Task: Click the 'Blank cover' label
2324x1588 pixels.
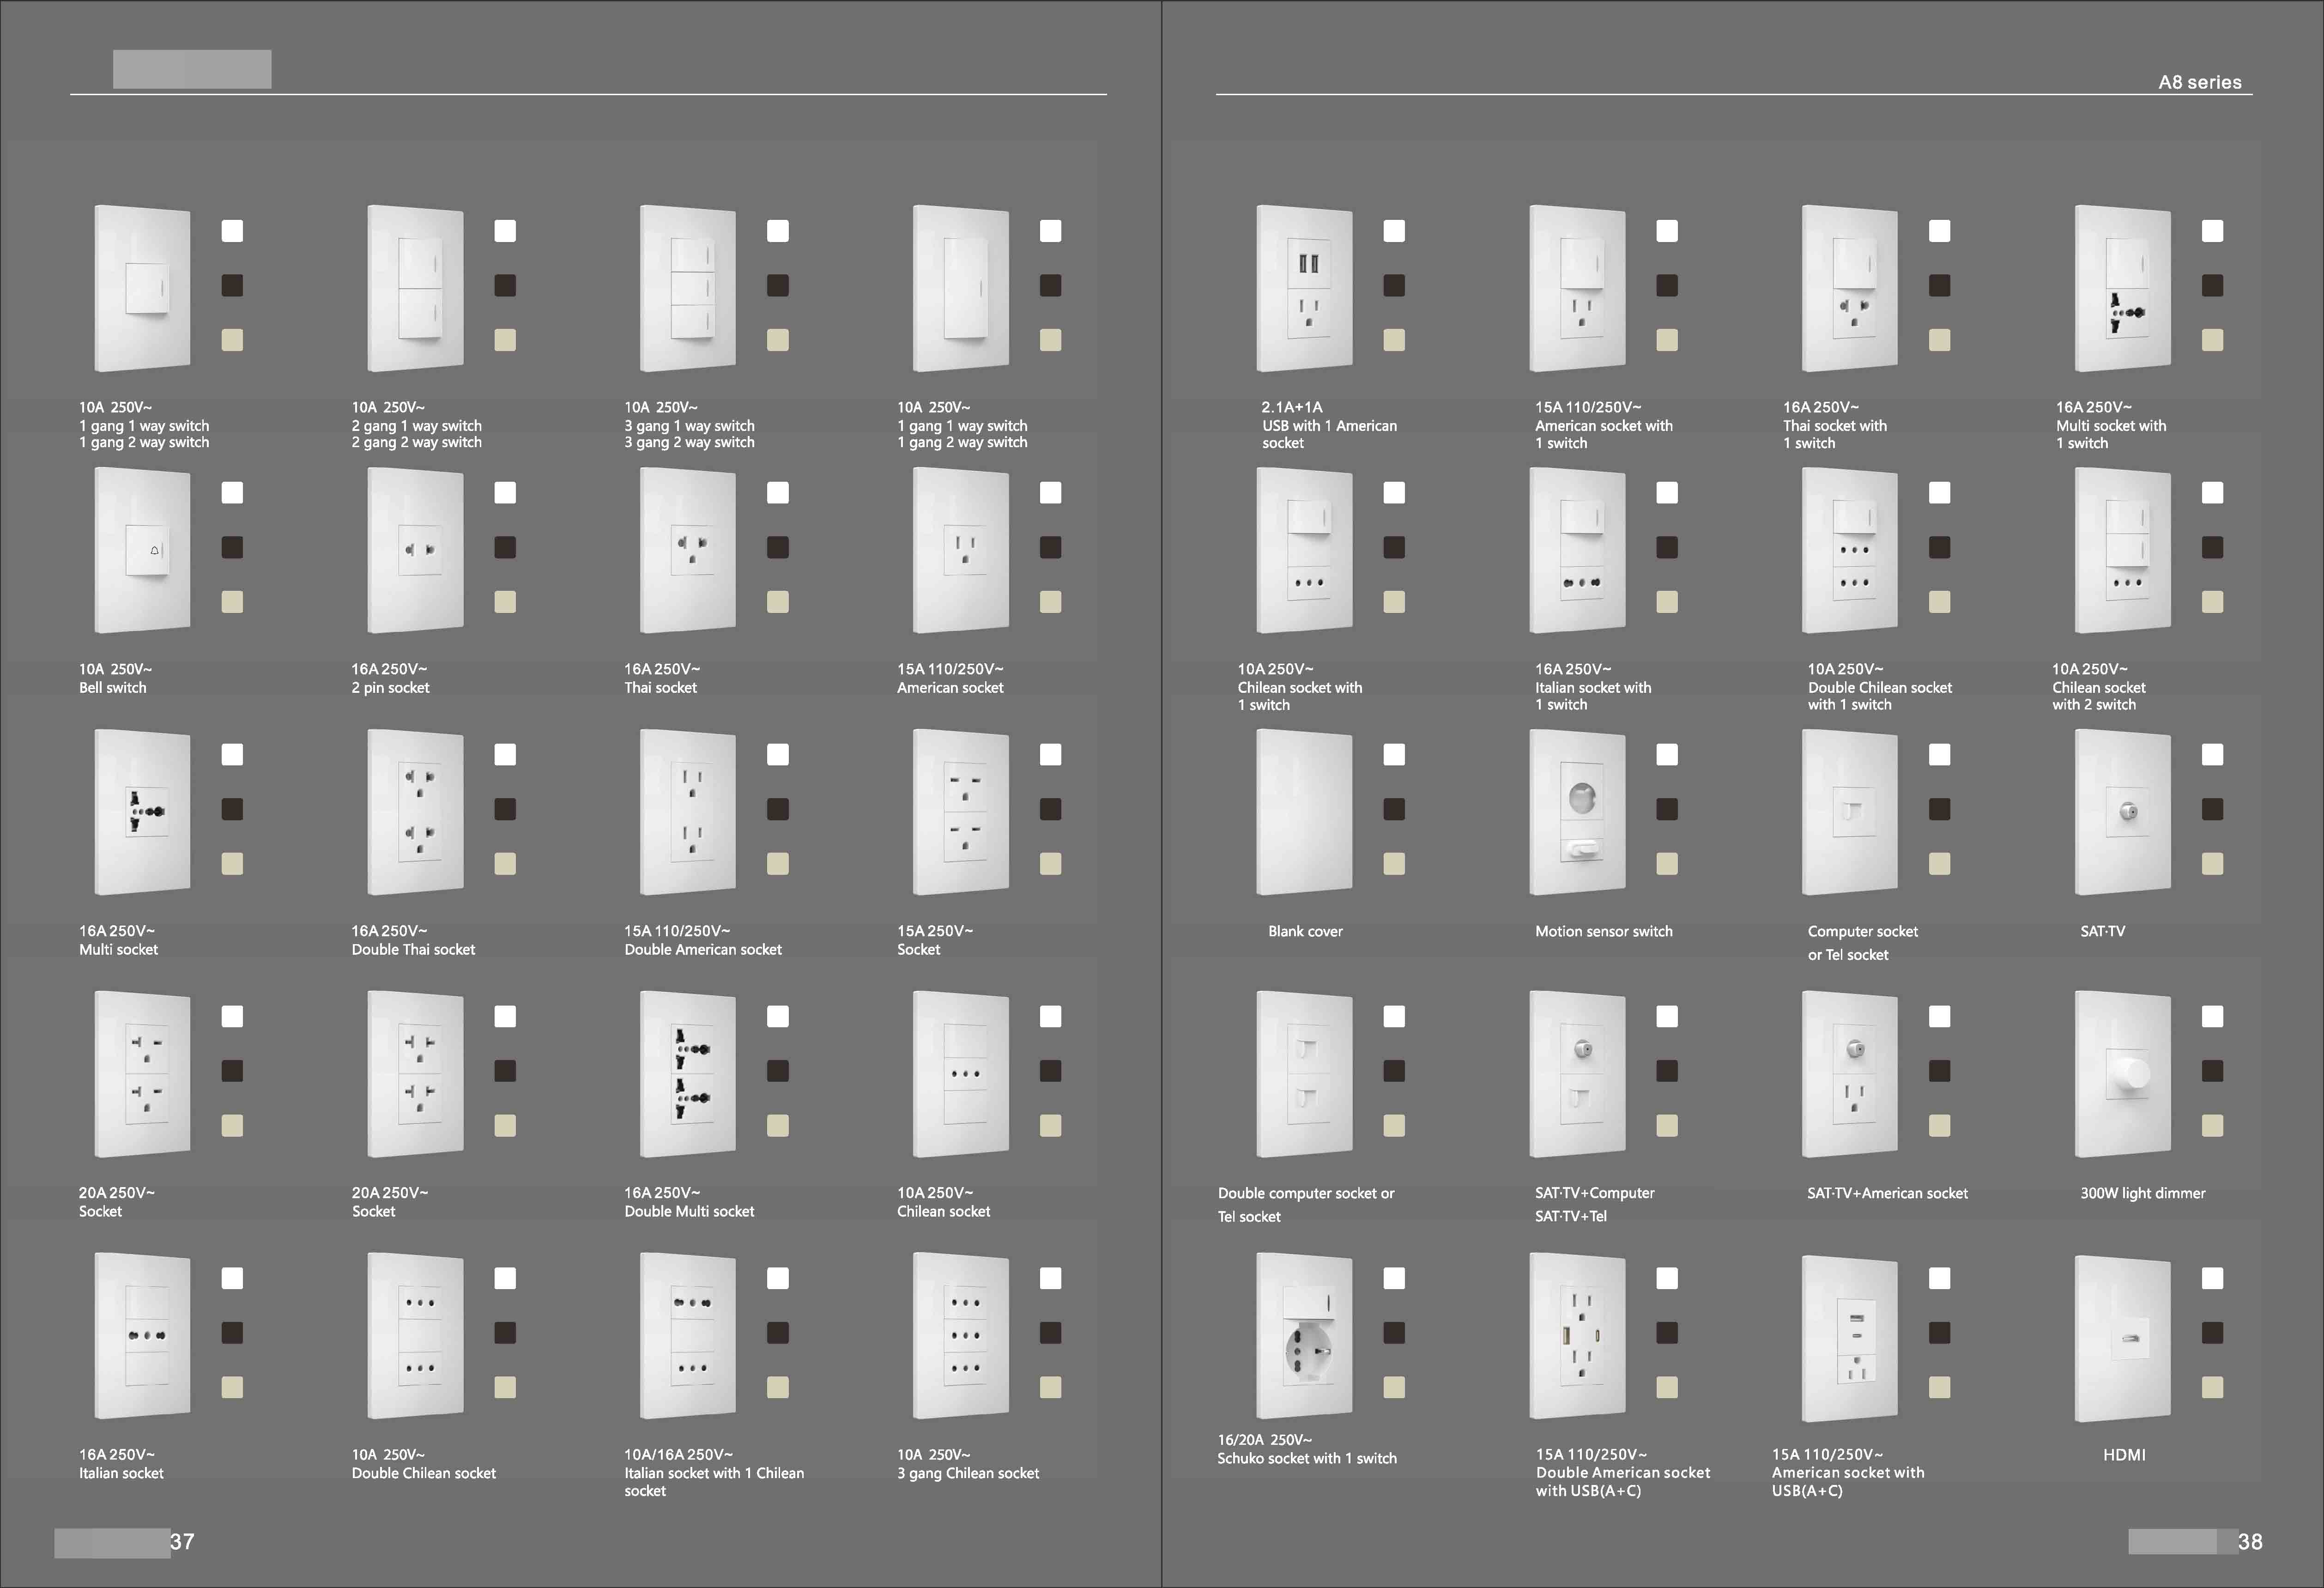Action: point(1305,931)
